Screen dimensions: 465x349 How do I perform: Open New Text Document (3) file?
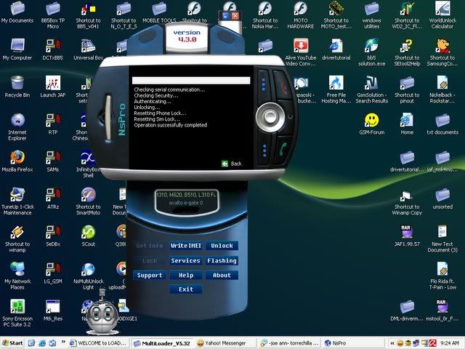(x=442, y=238)
